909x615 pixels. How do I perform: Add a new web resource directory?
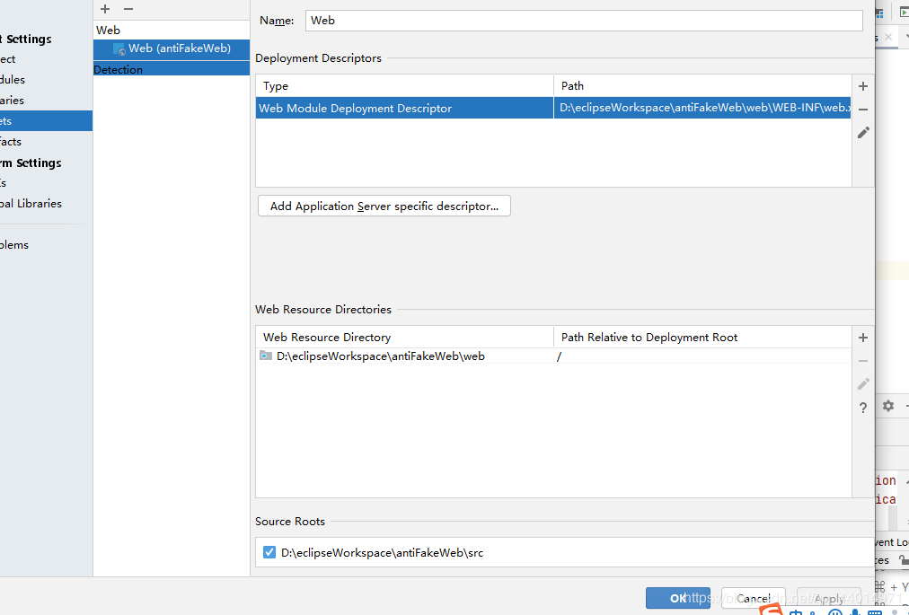point(863,338)
